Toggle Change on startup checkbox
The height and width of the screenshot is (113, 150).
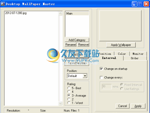pyautogui.click(x=101, y=69)
